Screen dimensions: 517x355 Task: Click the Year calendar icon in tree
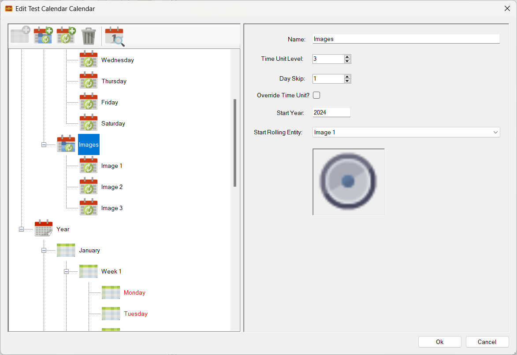click(x=44, y=229)
